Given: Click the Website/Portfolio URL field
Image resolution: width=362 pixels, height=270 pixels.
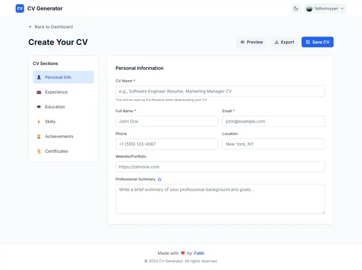Looking at the screenshot, I should tap(220, 166).
